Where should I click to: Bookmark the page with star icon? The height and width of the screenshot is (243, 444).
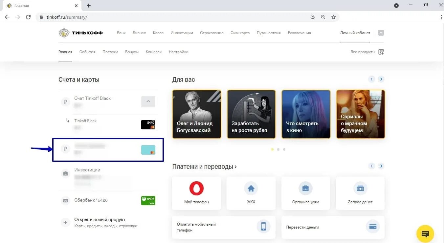coord(334,17)
